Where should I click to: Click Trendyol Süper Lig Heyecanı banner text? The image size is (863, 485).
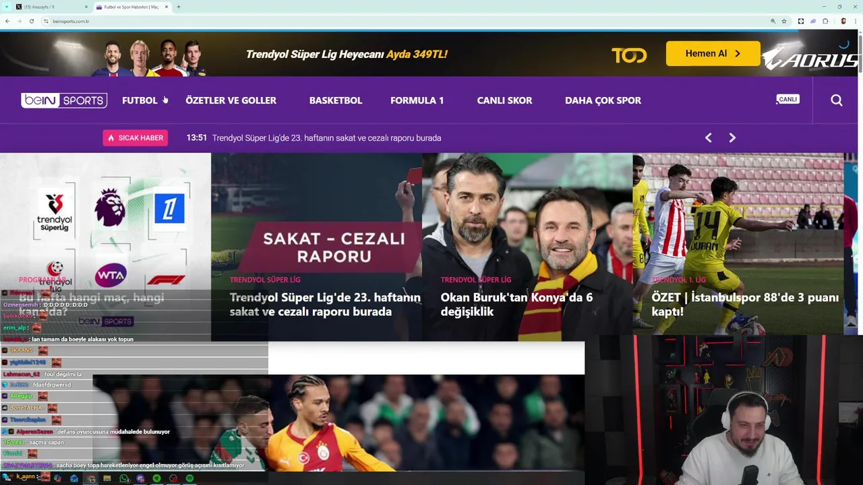click(347, 54)
